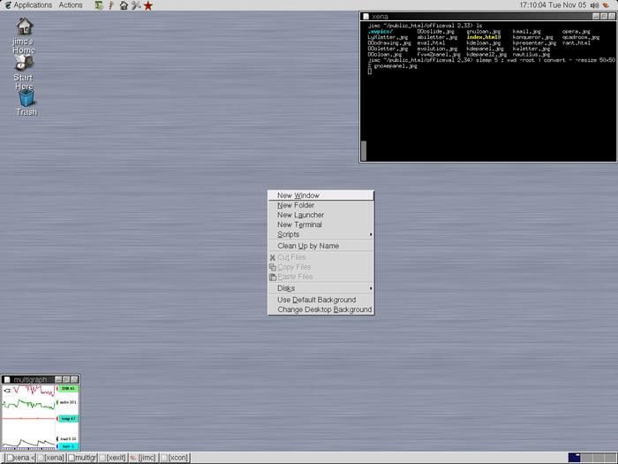Switch to multigraph window in taskbar

(82, 458)
